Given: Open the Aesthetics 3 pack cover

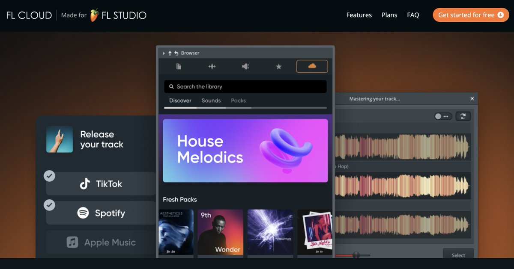Looking at the screenshot, I should (176, 233).
